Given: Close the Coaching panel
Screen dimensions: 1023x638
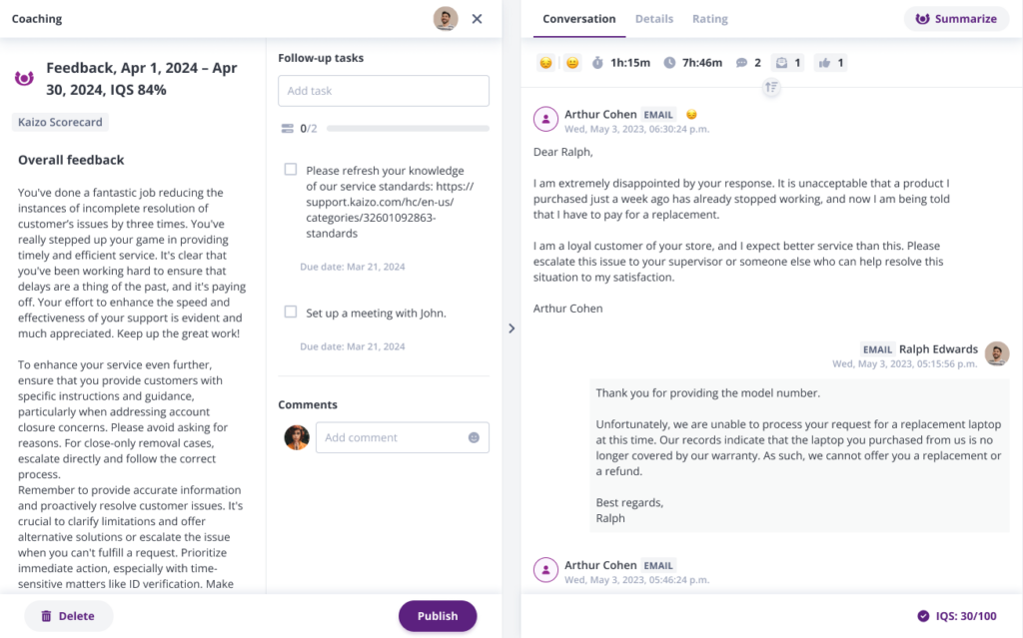Looking at the screenshot, I should point(477,19).
